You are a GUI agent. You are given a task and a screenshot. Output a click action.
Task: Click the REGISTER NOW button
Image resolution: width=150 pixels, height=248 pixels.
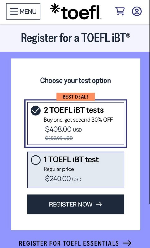(x=75, y=204)
